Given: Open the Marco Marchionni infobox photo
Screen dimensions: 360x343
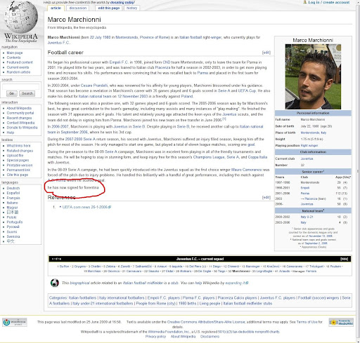Looking at the screenshot, I should [x=313, y=76].
